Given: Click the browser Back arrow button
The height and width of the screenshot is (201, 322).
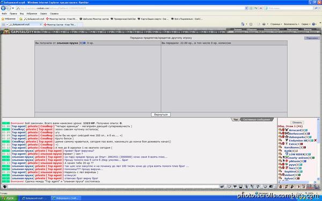Looking at the screenshot, I should [x=3, y=8].
